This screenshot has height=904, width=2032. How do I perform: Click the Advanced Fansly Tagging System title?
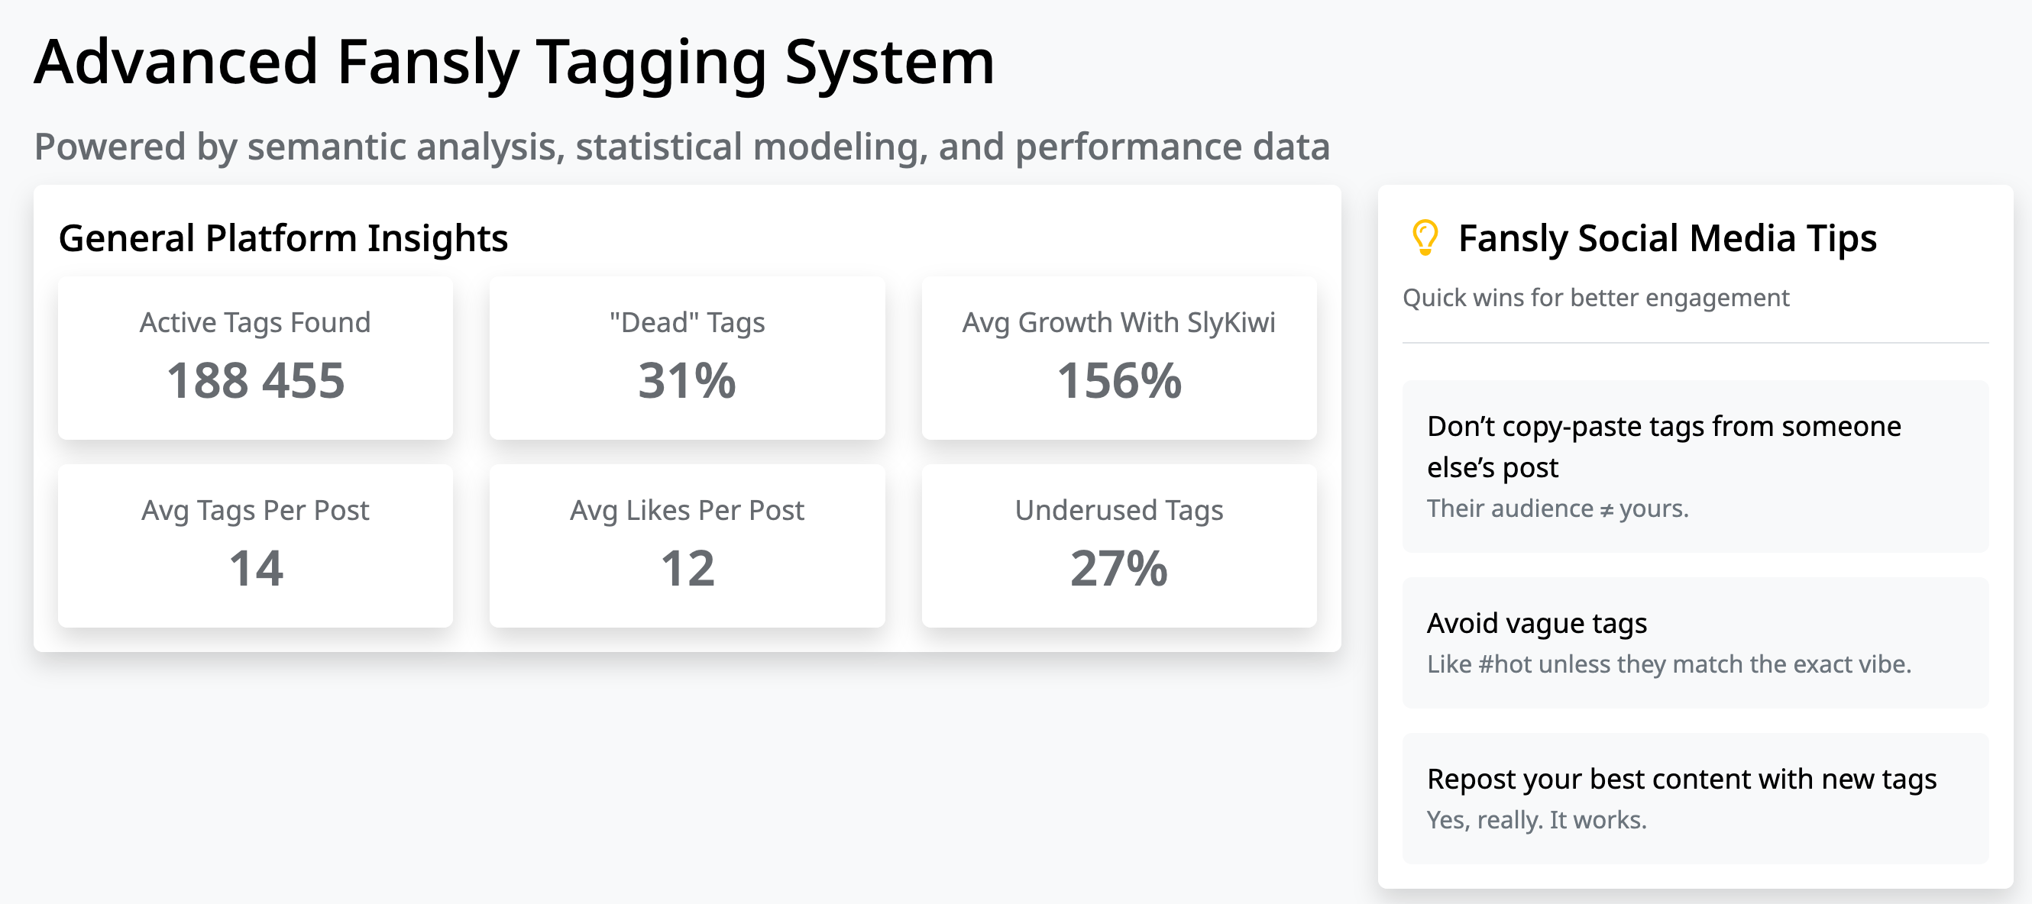[x=514, y=62]
